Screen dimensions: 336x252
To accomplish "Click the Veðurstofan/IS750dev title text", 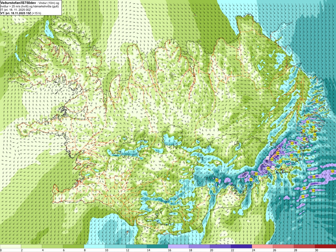I will pos(18,2).
